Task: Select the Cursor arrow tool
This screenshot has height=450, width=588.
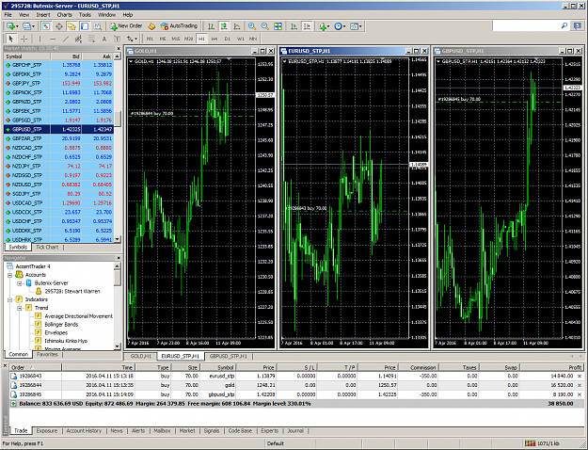Action: (x=11, y=39)
